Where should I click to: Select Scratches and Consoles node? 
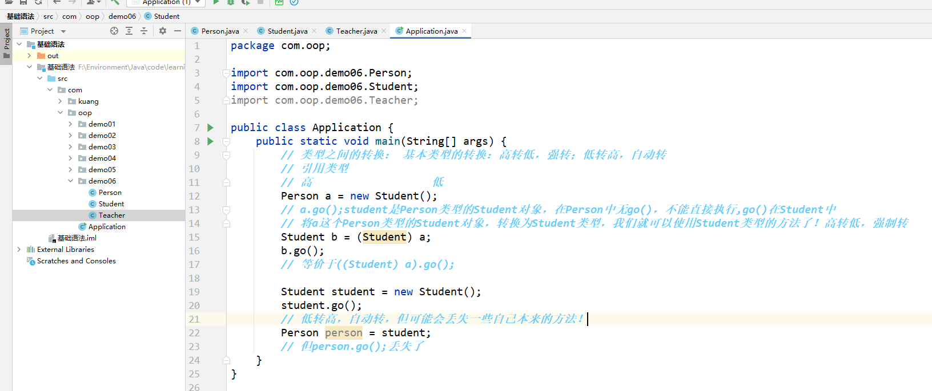(x=77, y=260)
